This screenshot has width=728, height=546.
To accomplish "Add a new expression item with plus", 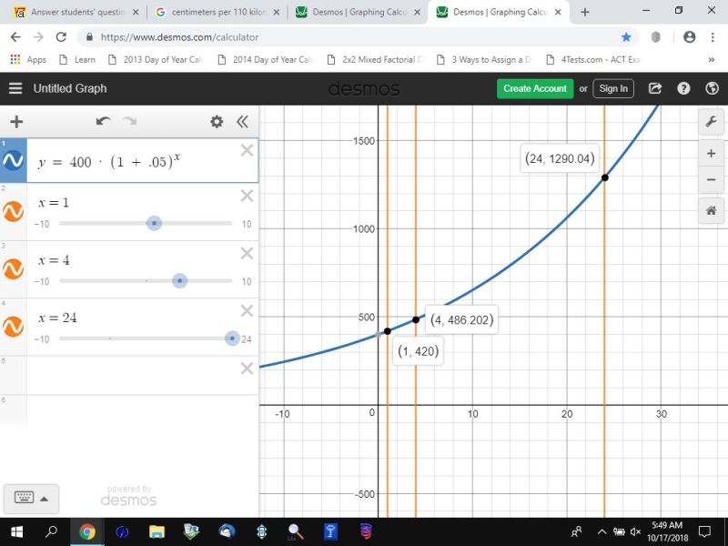I will pyautogui.click(x=16, y=122).
